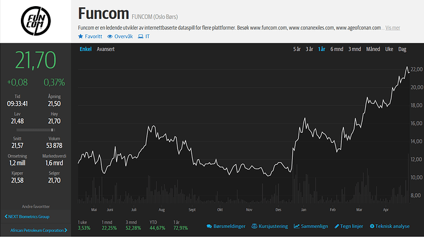424x237 pixels.
Task: Click the FUNCOM (Oslo Børs) ticker label
Action: [x=155, y=17]
